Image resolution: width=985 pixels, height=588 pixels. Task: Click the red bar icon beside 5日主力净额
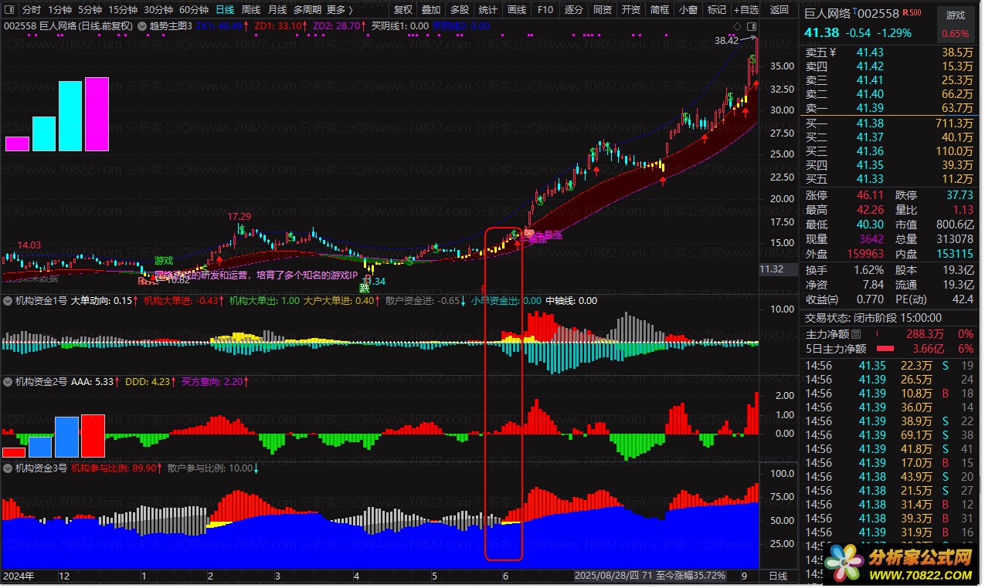[886, 349]
